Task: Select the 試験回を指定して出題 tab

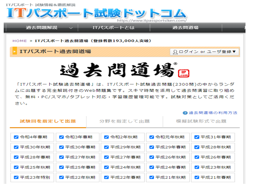Action: 48,121
